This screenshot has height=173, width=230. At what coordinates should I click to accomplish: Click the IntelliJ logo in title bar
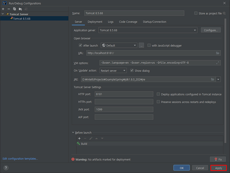point(5,3)
